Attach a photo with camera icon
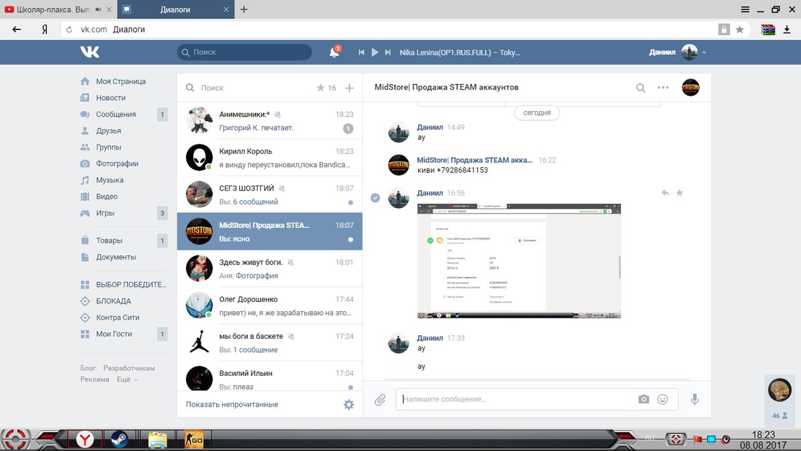Screen dimensions: 801x451 pyautogui.click(x=643, y=400)
